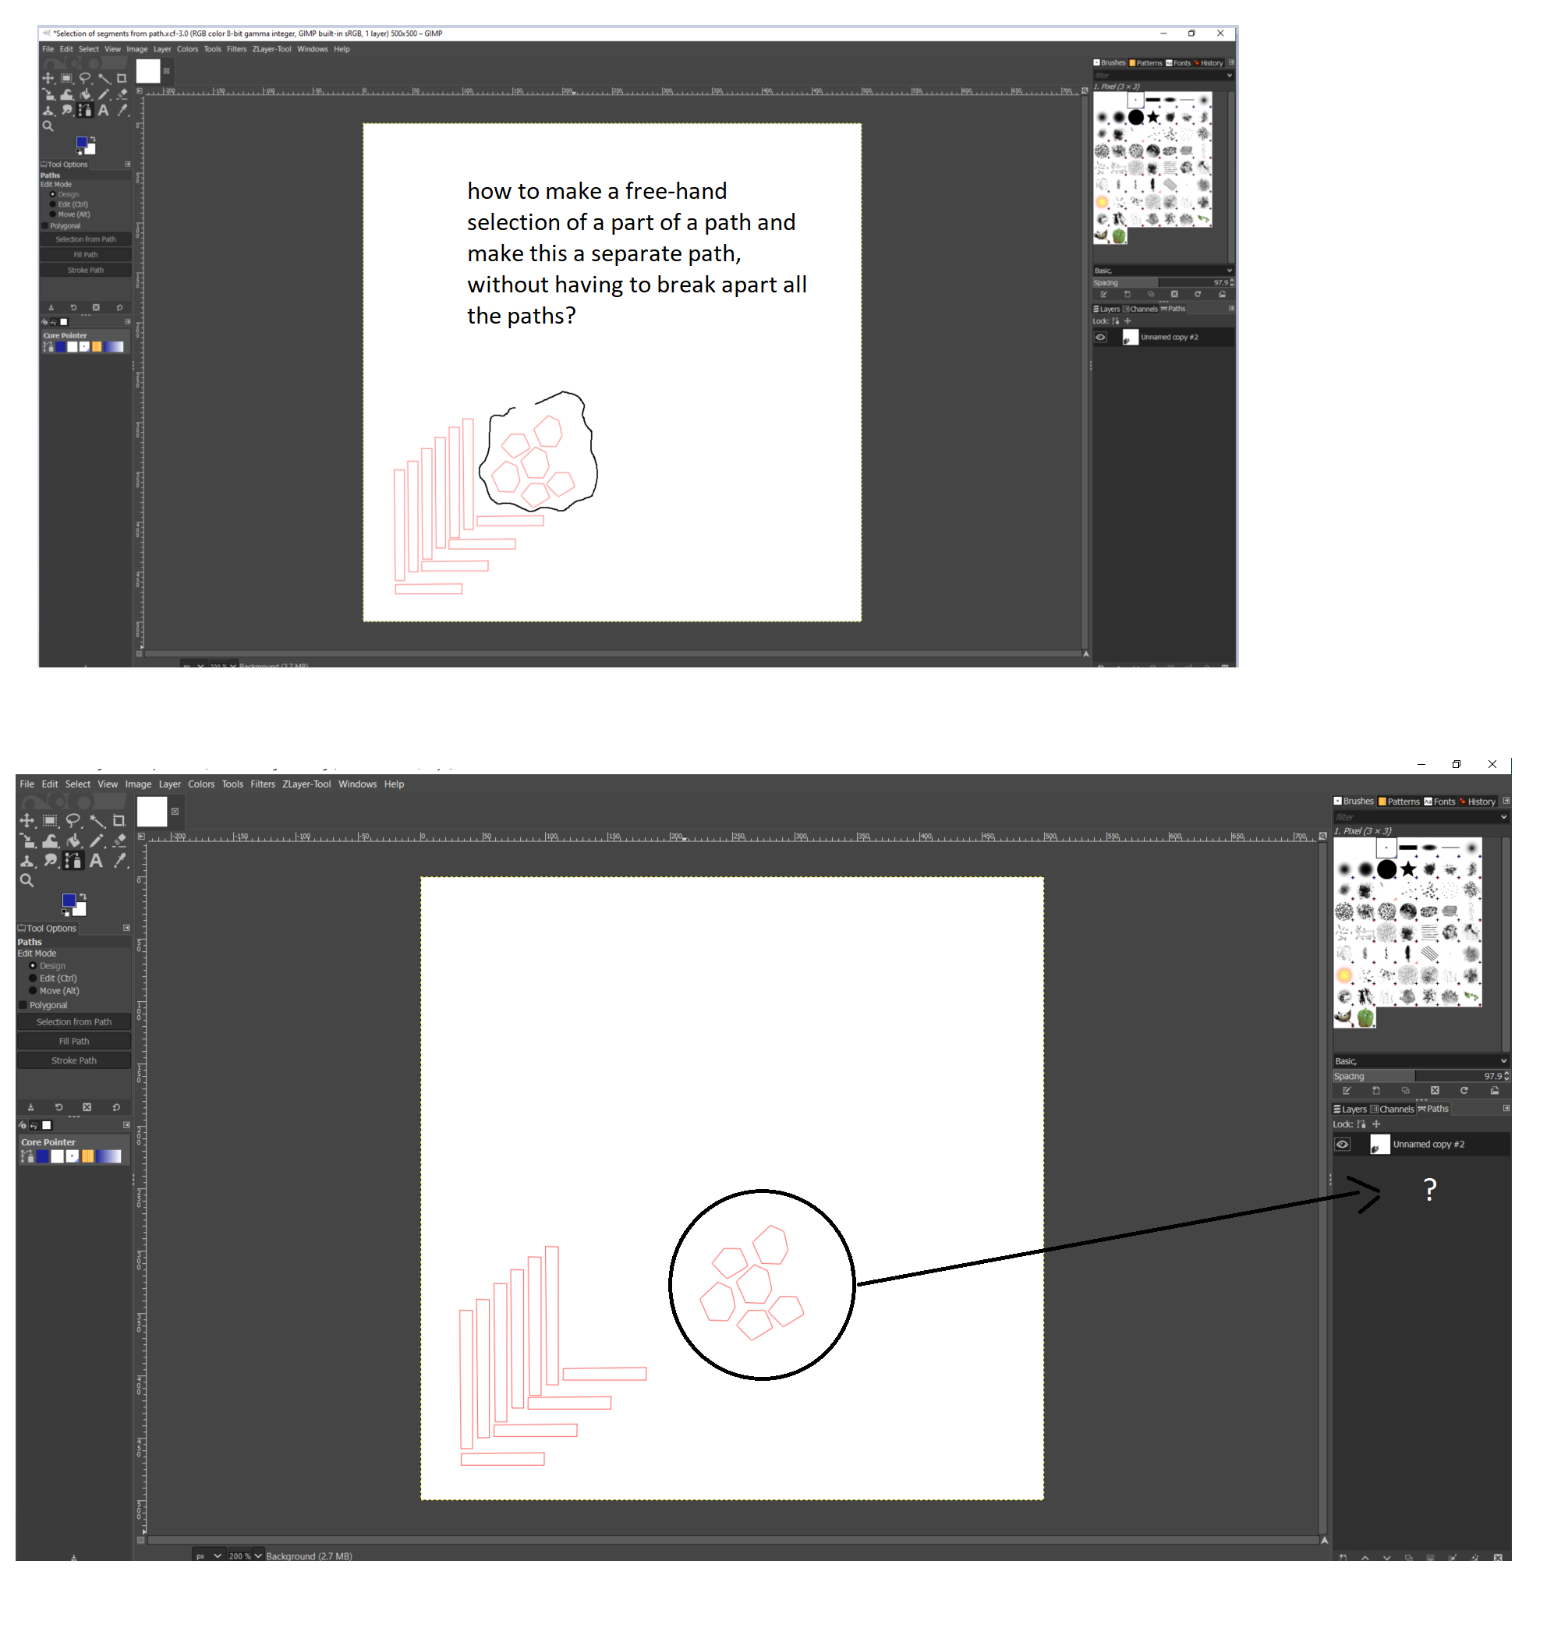Activate Zoom magnifier tool in lower toolbox

click(x=27, y=881)
